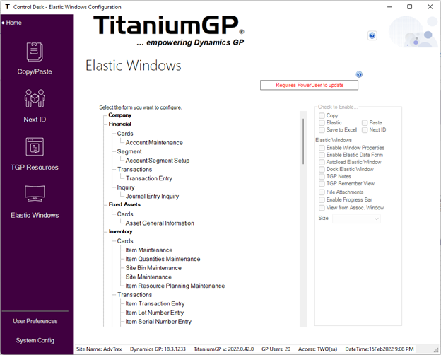
Task: Check Dock Elastic Window
Action: point(322,169)
